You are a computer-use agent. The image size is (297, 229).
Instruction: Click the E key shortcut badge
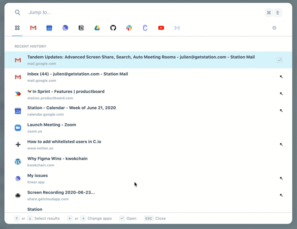(278, 13)
